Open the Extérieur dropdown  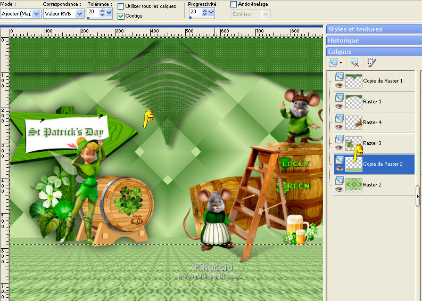(251, 14)
